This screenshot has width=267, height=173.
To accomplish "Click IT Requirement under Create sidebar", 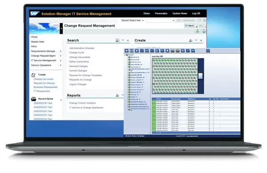I will pos(42,91).
